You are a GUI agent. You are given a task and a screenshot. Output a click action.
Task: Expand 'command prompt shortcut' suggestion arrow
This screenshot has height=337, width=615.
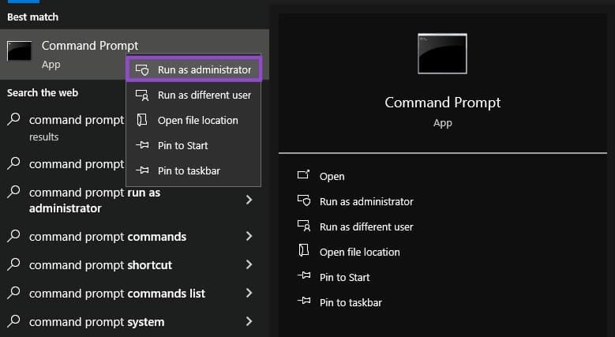pyautogui.click(x=249, y=265)
